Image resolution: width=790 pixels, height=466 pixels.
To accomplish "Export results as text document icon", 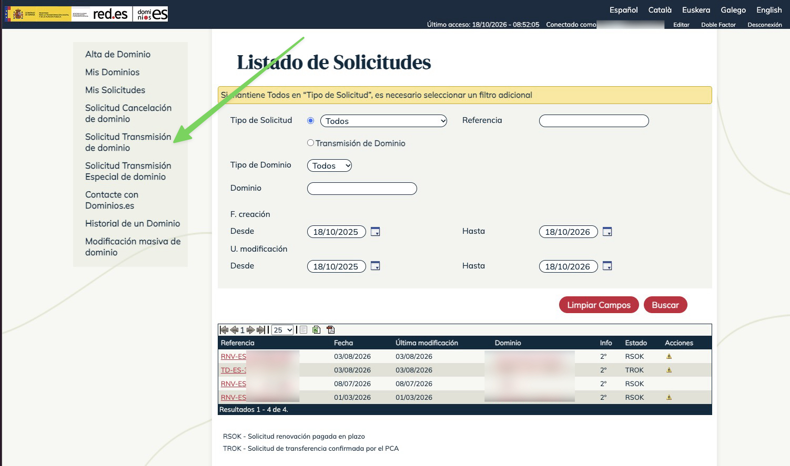I will (303, 330).
